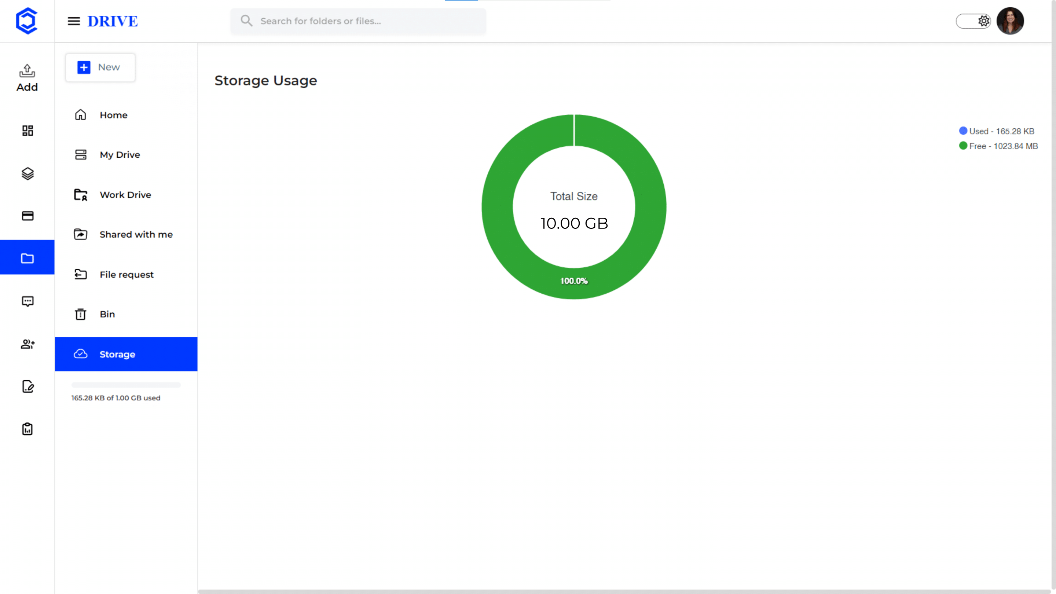The height and width of the screenshot is (594, 1056).
Task: Open the chat bubble icon in left rail
Action: click(27, 301)
